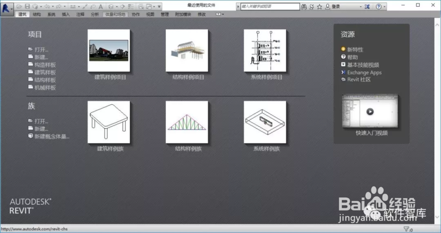Click the Autodesk Exchange Apps X icon
This screenshot has height=233, width=441.
367,7
